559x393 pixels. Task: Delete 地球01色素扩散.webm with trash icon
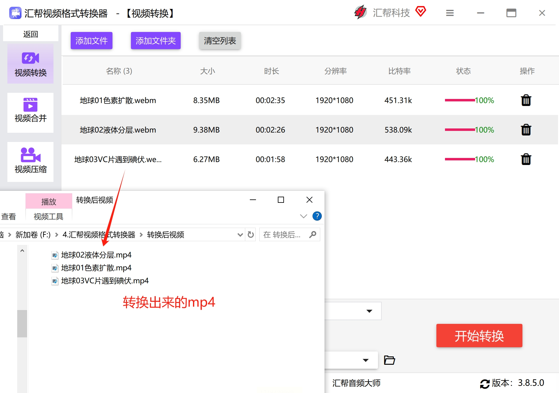click(x=526, y=100)
